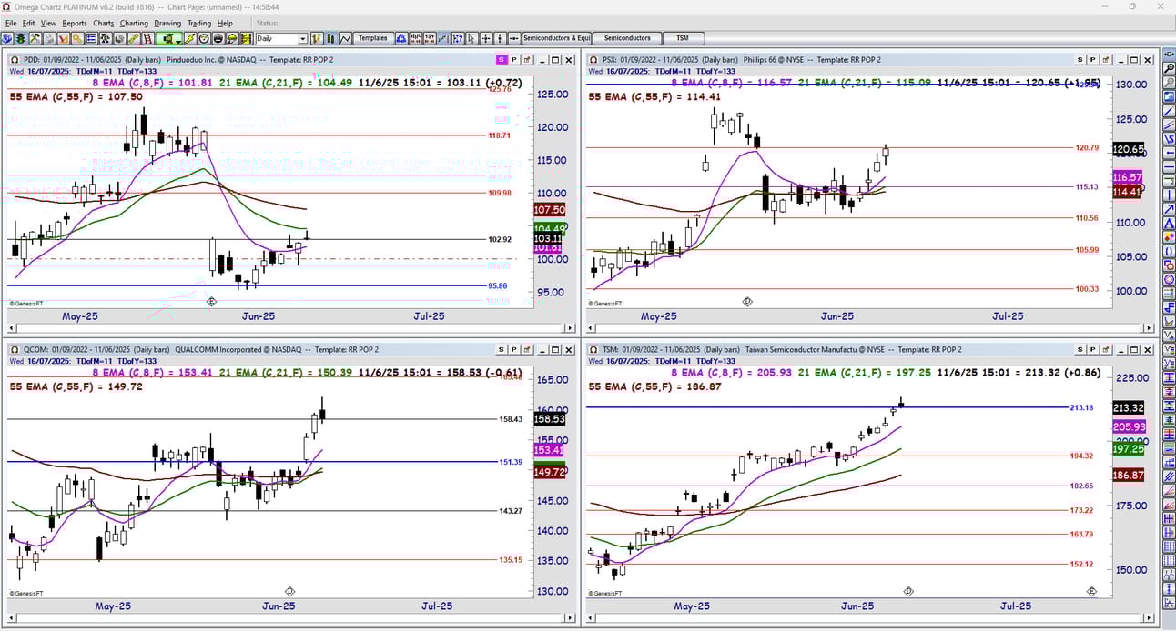Switch to candlestick chart style icon
Image resolution: width=1176 pixels, height=631 pixels.
[x=331, y=39]
